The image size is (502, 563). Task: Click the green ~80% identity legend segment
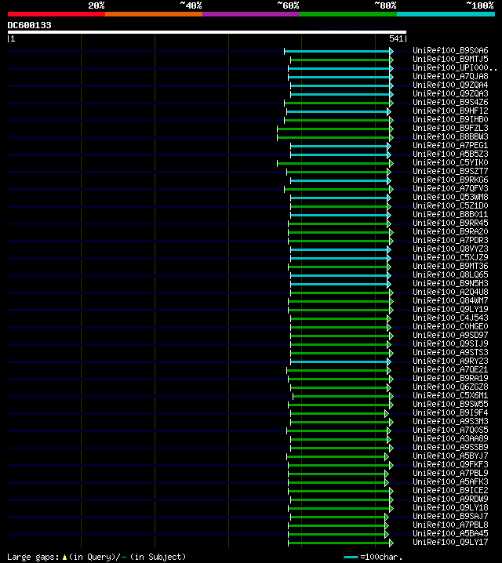(x=348, y=14)
